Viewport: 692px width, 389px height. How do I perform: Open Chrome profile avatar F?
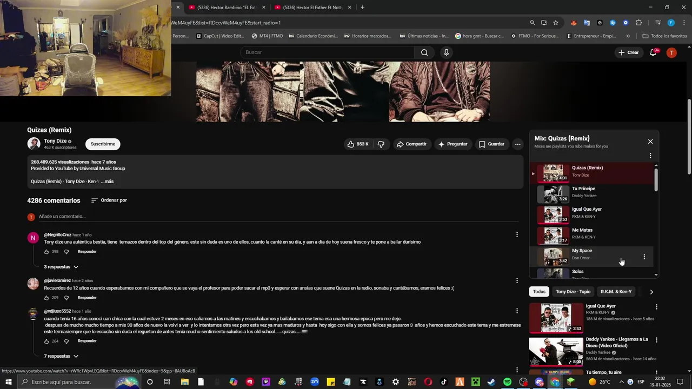pyautogui.click(x=671, y=23)
